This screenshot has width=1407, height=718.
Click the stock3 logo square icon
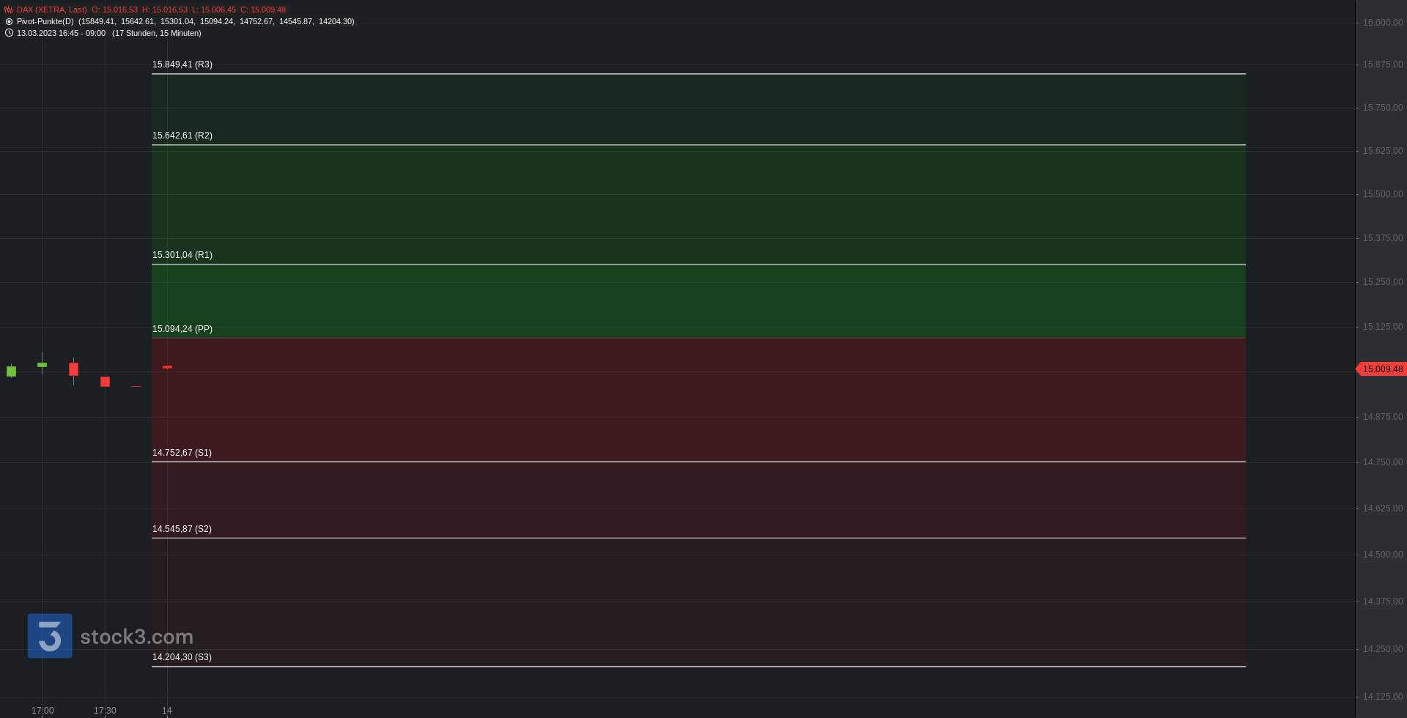[50, 636]
